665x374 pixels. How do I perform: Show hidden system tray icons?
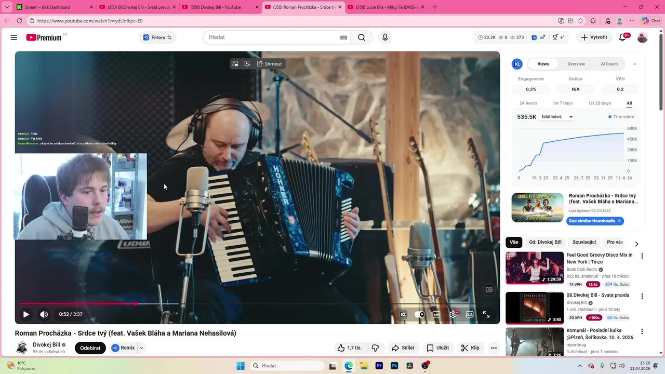pyautogui.click(x=580, y=366)
